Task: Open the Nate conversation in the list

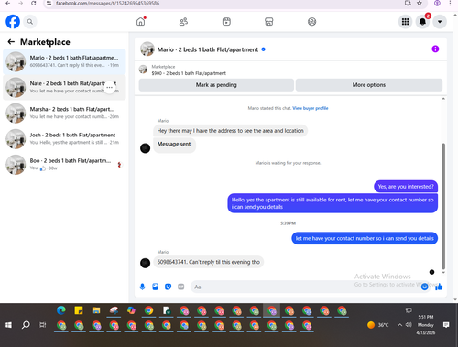Action: point(64,87)
